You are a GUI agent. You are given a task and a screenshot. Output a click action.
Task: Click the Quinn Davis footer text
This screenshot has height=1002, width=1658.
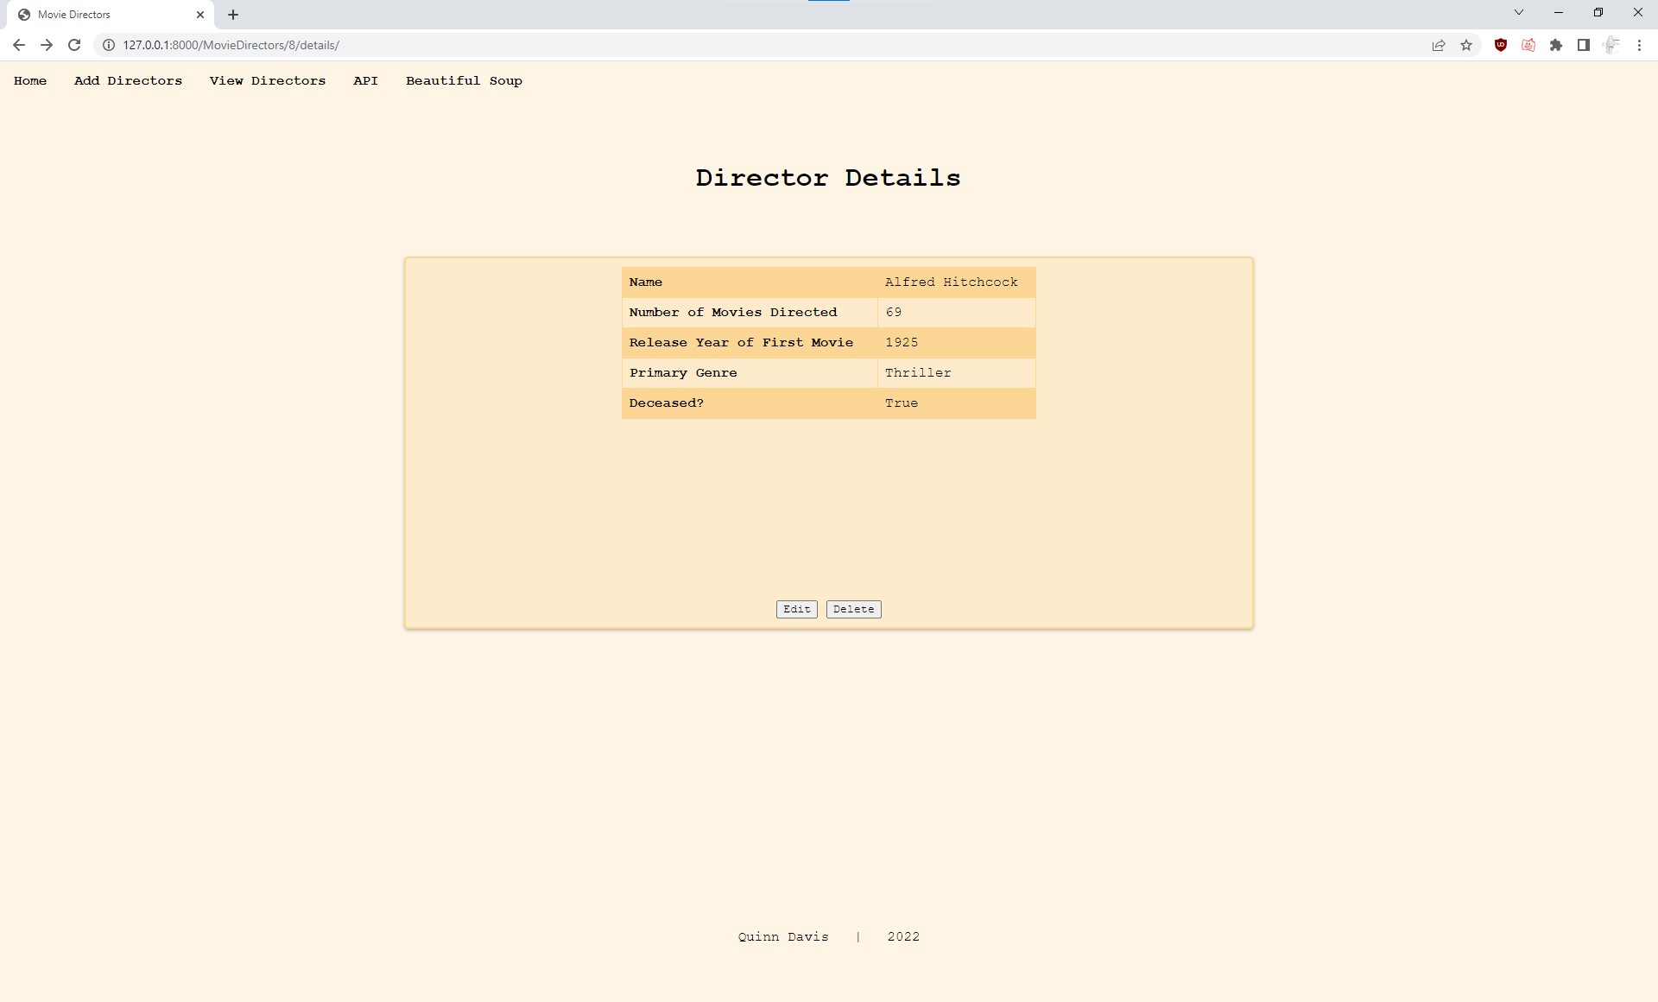pyautogui.click(x=783, y=937)
